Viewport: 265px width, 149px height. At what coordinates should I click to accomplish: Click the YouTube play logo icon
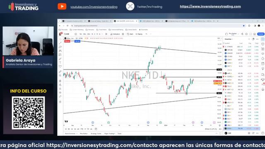coord(62,7)
